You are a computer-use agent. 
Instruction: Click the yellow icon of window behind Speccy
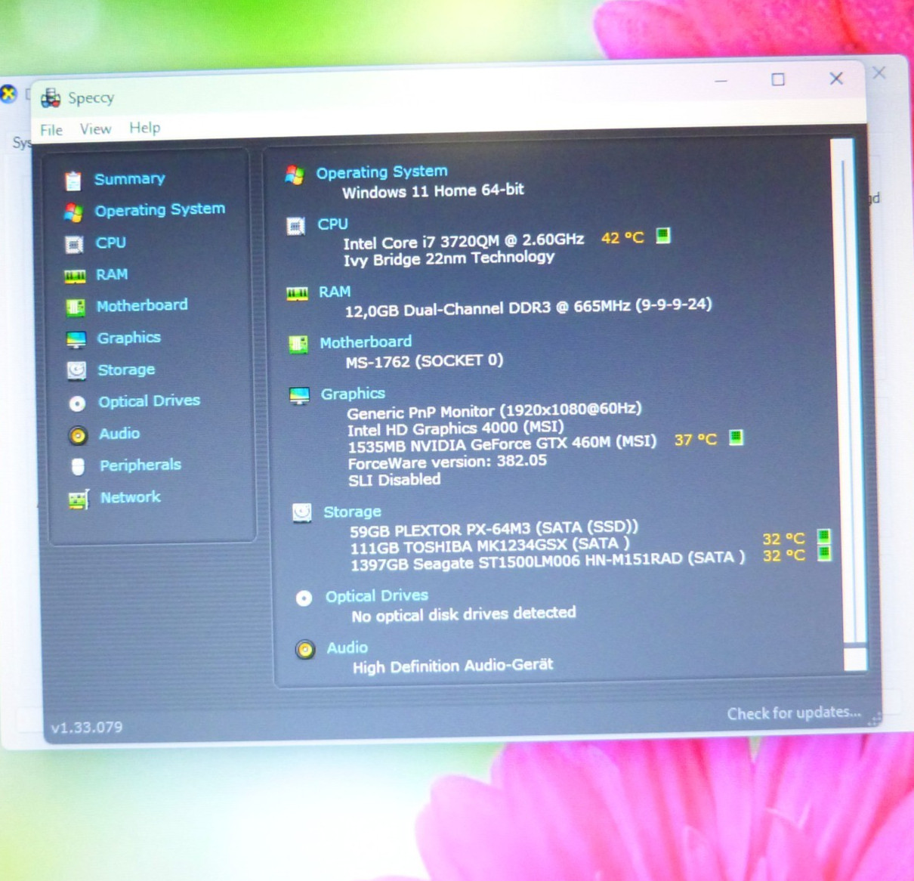[8, 94]
